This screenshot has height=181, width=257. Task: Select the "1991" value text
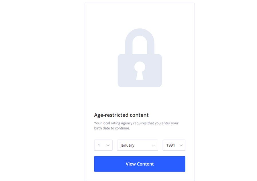pos(170,145)
